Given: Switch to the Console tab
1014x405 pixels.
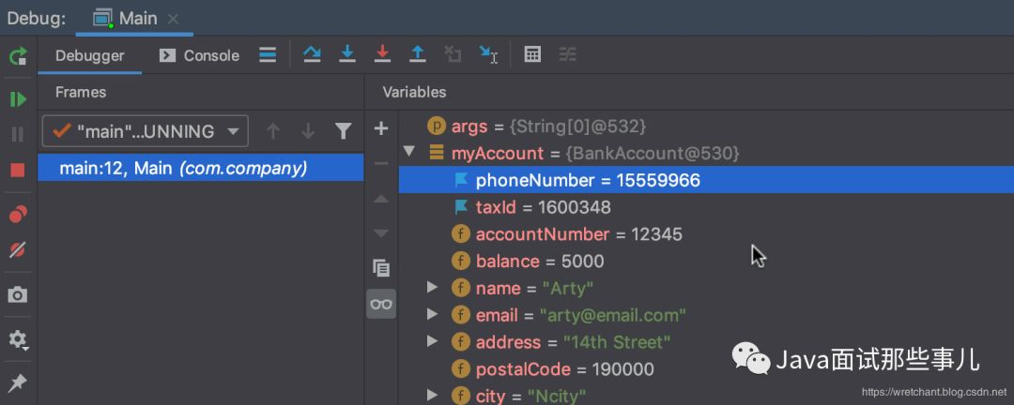Looking at the screenshot, I should click(x=199, y=55).
